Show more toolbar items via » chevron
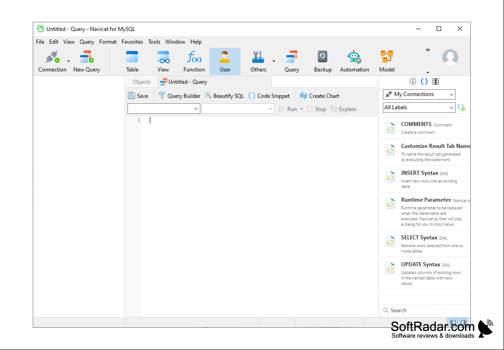 pyautogui.click(x=428, y=50)
